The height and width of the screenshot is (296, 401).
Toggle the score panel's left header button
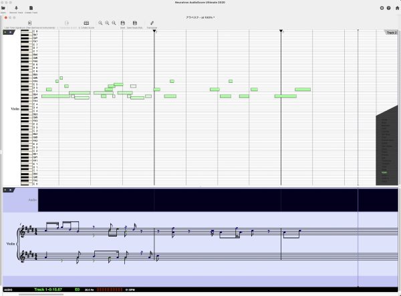pos(6,190)
